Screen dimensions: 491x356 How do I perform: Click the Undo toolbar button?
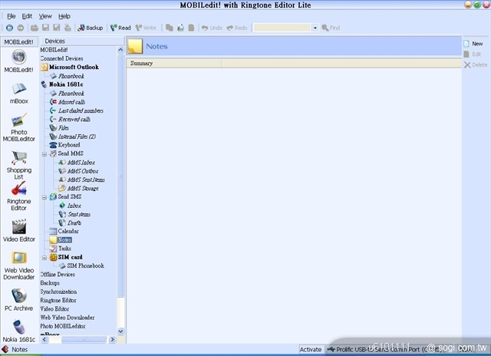212,28
